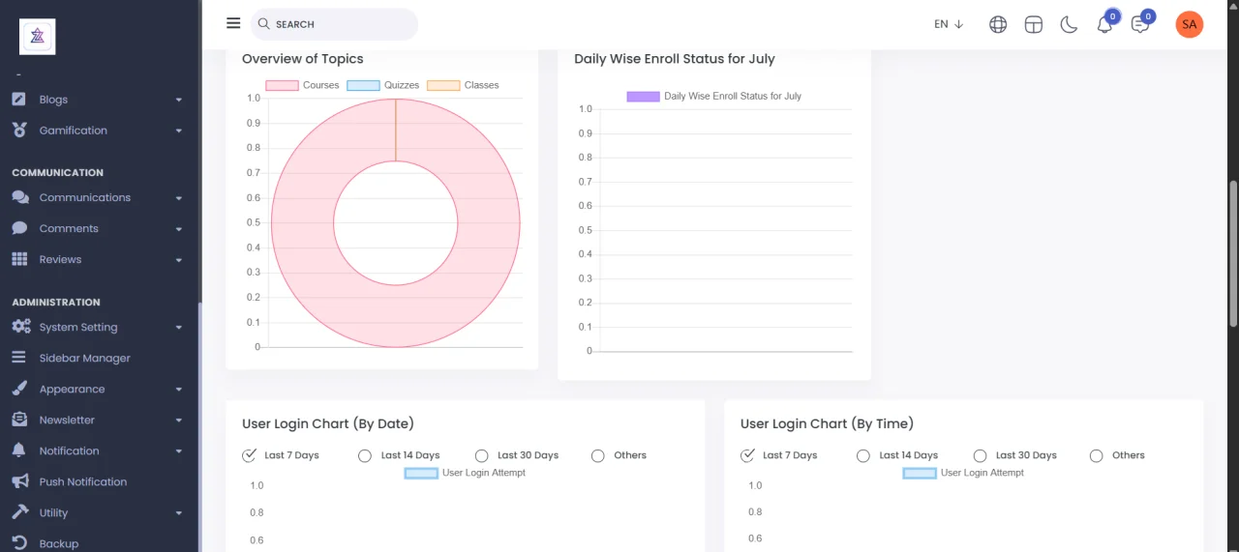Open the Backup menu item
Screen dimensions: 1239x552
[97, 543]
